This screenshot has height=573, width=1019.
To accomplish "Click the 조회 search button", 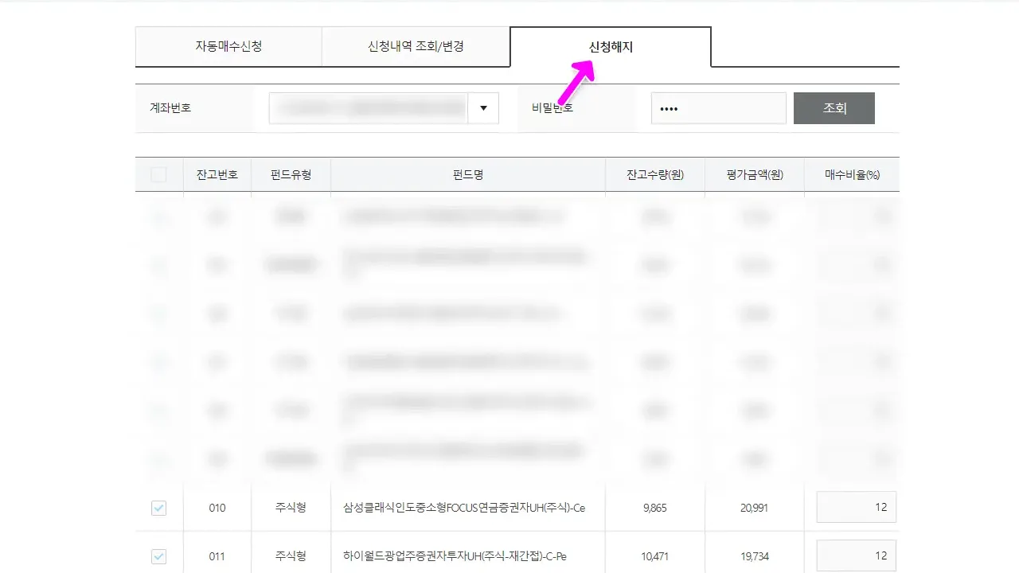I will 834,108.
